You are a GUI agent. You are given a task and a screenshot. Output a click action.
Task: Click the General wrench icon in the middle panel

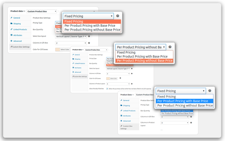73,55
